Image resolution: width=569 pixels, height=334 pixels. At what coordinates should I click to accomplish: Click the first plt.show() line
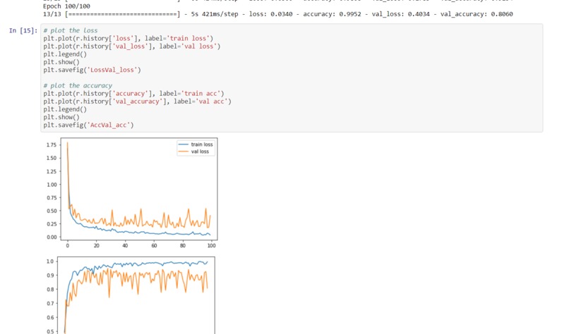click(61, 62)
